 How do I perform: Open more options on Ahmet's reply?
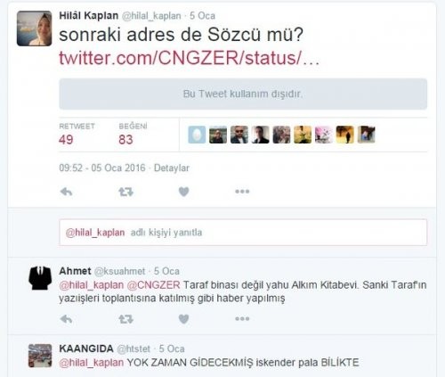[x=242, y=319]
